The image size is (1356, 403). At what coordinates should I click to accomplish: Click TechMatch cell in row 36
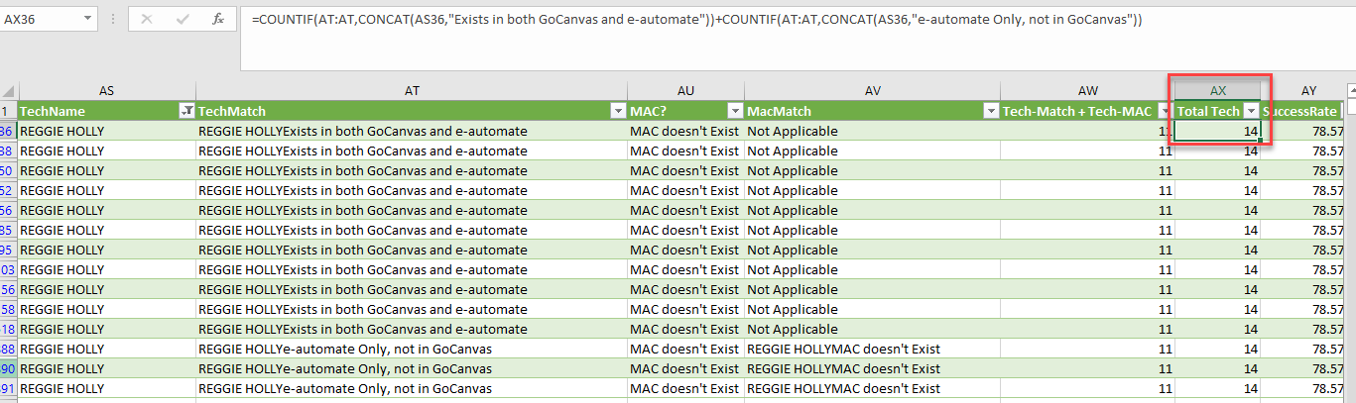coord(412,131)
